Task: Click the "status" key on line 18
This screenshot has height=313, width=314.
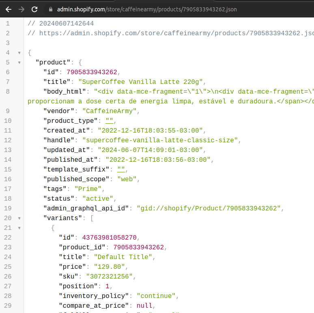Action: coord(59,199)
